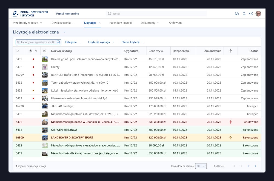
Task: Sort by the Nazwa licytacji column
Action: 61,51
